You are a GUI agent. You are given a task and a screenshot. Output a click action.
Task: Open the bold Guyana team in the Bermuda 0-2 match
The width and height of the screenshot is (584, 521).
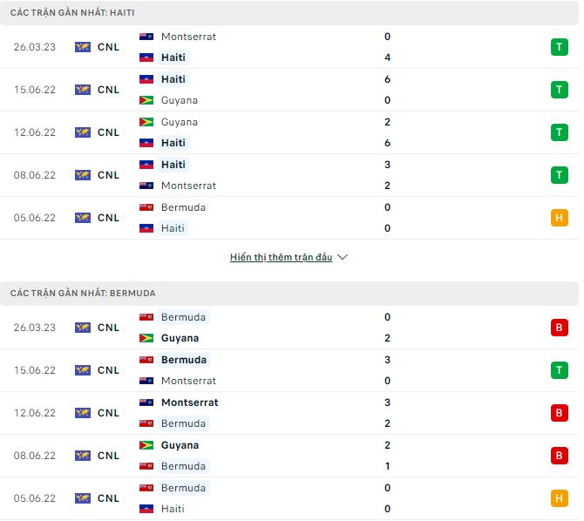(x=180, y=338)
